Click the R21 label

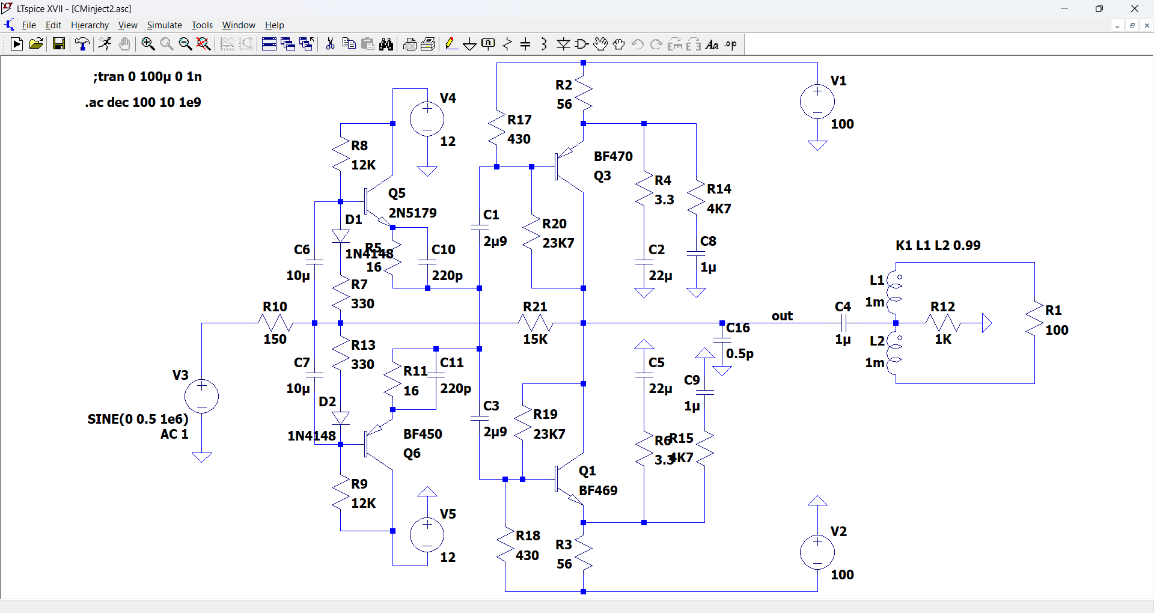click(535, 306)
